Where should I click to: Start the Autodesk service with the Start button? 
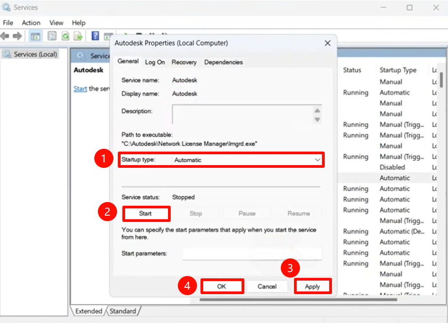[146, 213]
